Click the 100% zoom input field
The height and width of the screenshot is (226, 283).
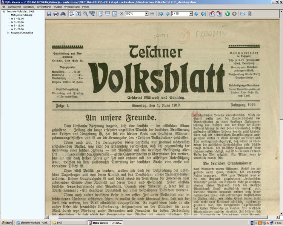(135, 14)
